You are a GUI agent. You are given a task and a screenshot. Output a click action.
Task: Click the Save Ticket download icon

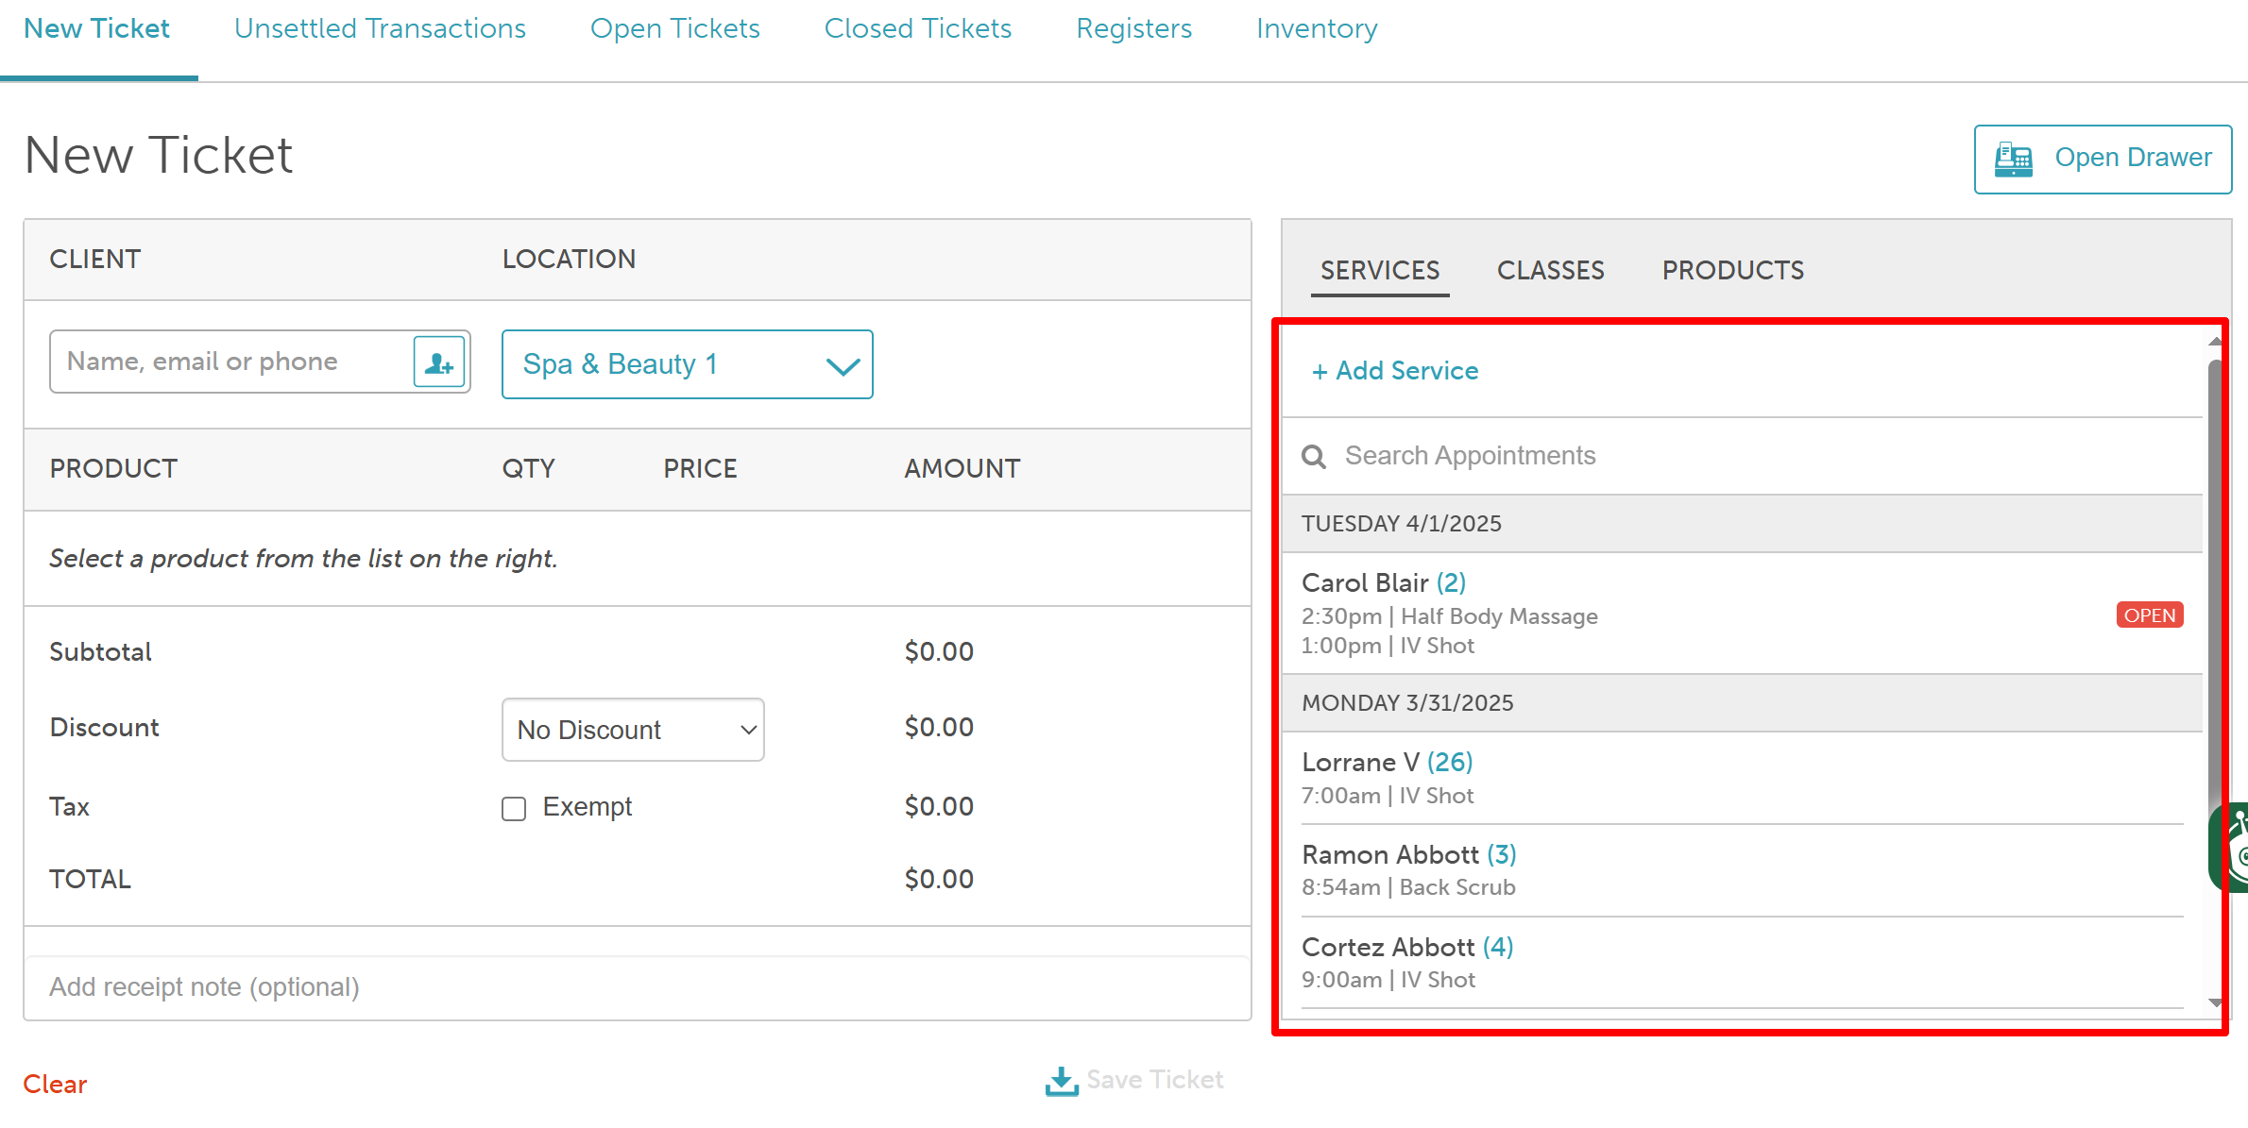point(1062,1081)
